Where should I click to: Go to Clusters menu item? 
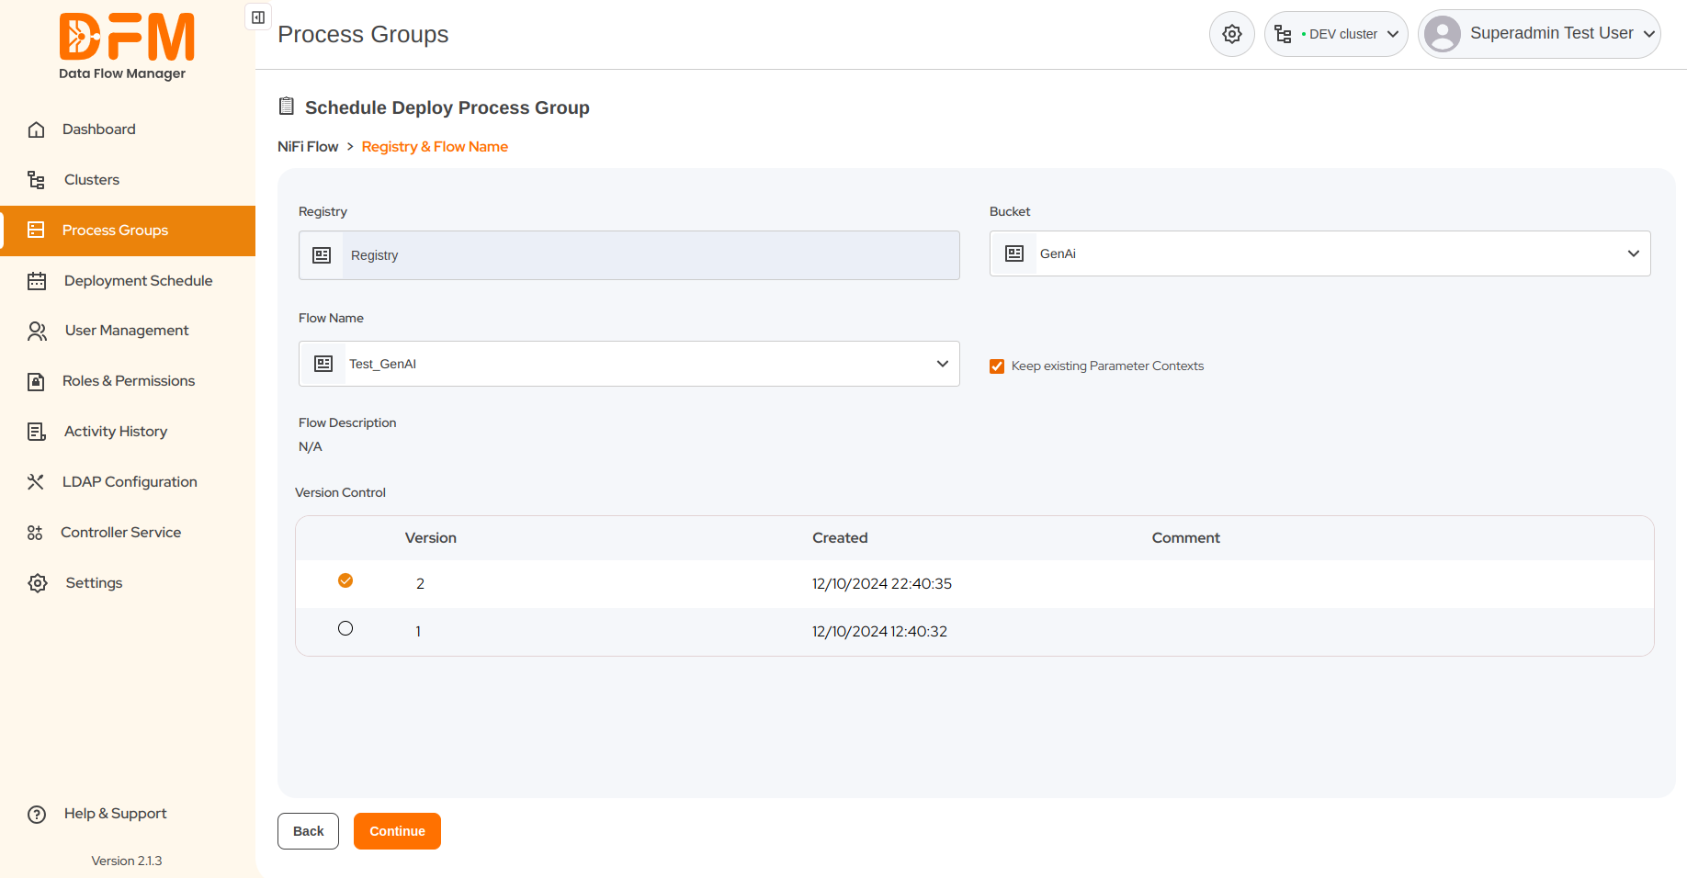tap(128, 180)
